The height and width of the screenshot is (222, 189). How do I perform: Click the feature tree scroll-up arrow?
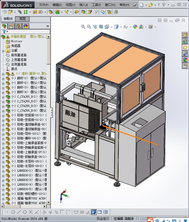point(48,37)
